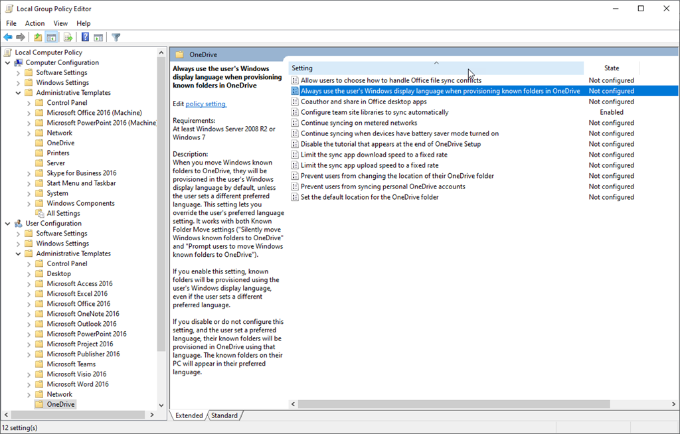Click the Show/Hide Action Pane icon
The width and height of the screenshot is (680, 434).
(x=98, y=37)
